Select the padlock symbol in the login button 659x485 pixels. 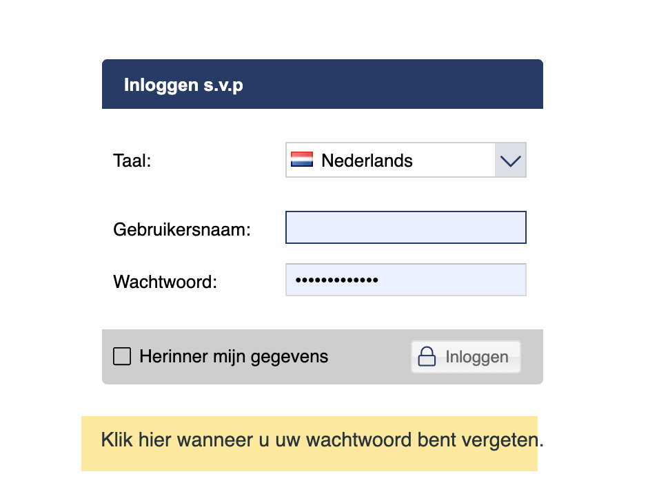[426, 356]
